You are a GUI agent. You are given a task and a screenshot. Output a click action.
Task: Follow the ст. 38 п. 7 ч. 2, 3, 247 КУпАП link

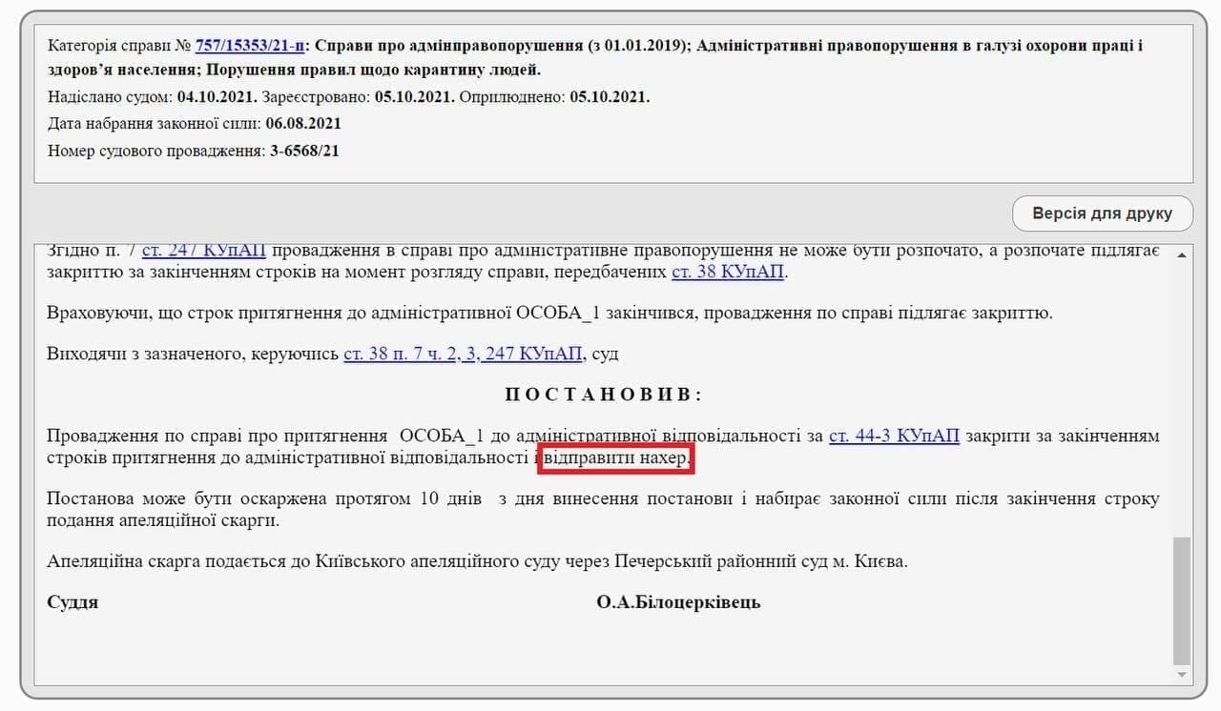coord(463,354)
